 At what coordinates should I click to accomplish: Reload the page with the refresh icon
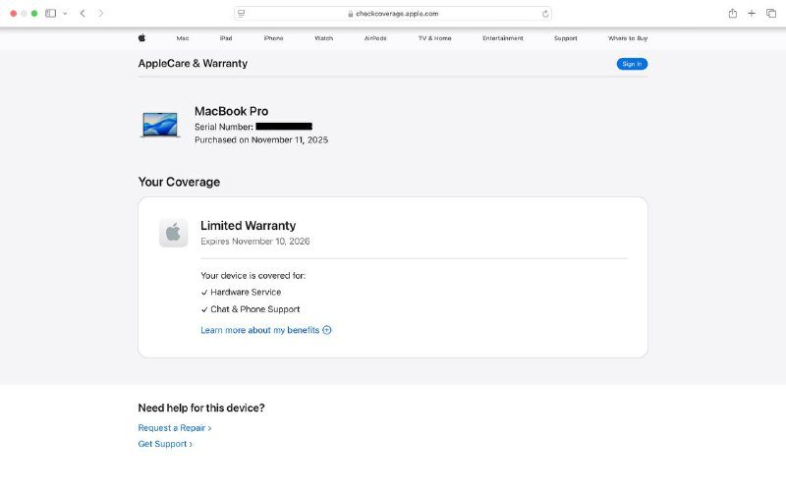545,14
